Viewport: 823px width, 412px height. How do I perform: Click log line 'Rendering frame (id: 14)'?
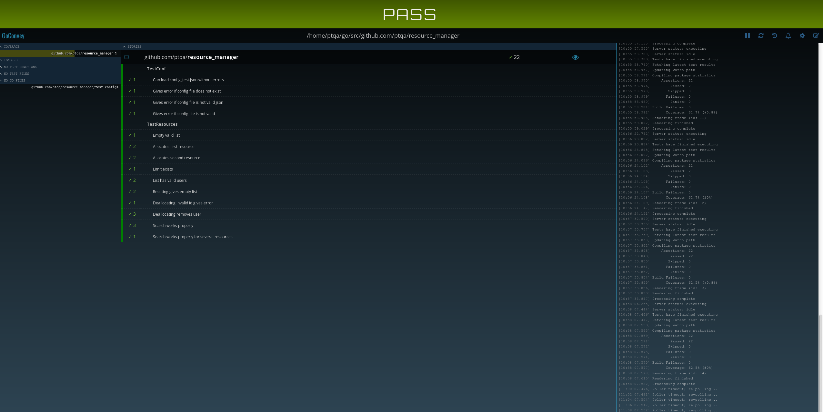[679, 373]
